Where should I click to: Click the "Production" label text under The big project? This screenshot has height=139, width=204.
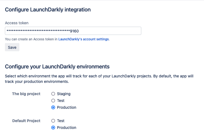point(67,107)
